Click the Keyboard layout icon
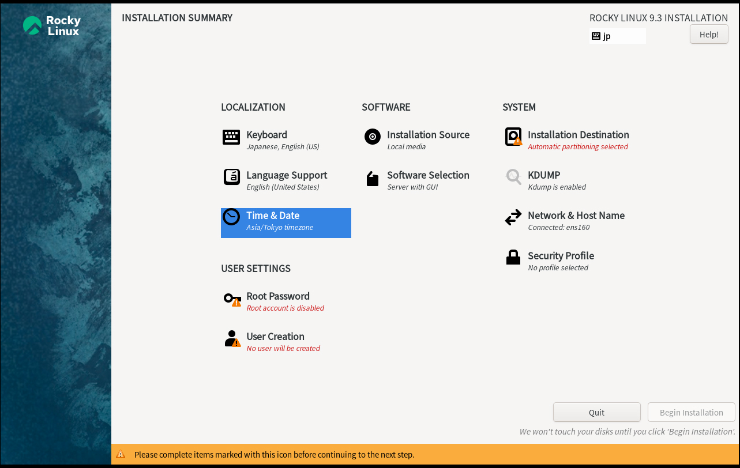This screenshot has height=468, width=740. (x=231, y=137)
